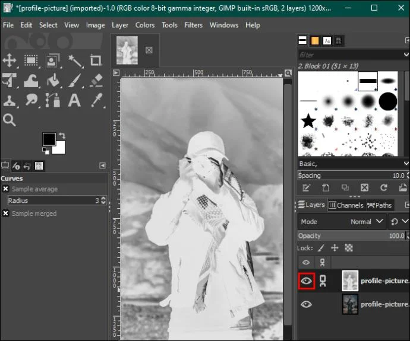Open the Filters menu
Viewport: 410px width, 341px height.
point(194,25)
